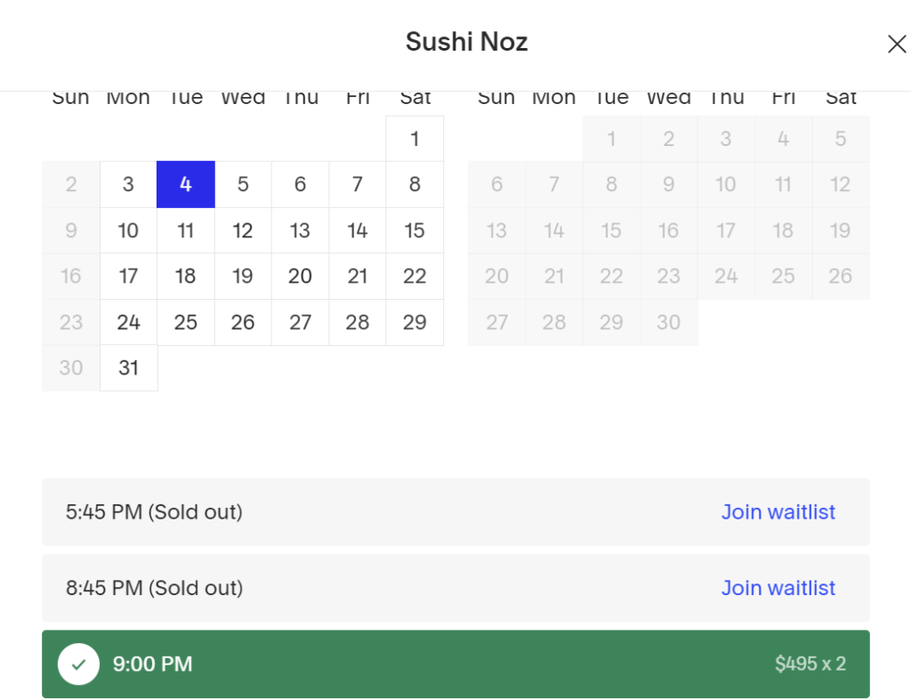Viewport: 911px width, 700px height.
Task: Click the 8:45 PM (Sold out) row
Action: coord(455,588)
